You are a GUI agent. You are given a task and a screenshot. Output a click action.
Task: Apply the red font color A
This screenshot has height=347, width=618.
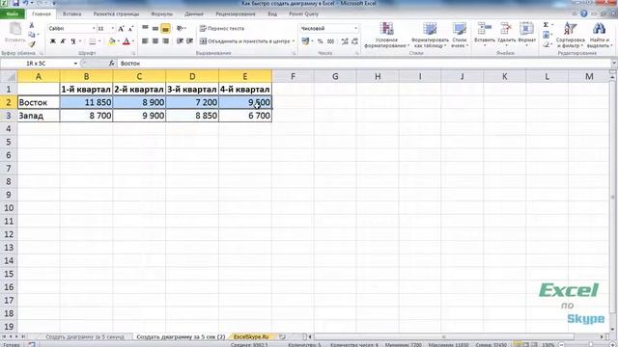pos(126,41)
